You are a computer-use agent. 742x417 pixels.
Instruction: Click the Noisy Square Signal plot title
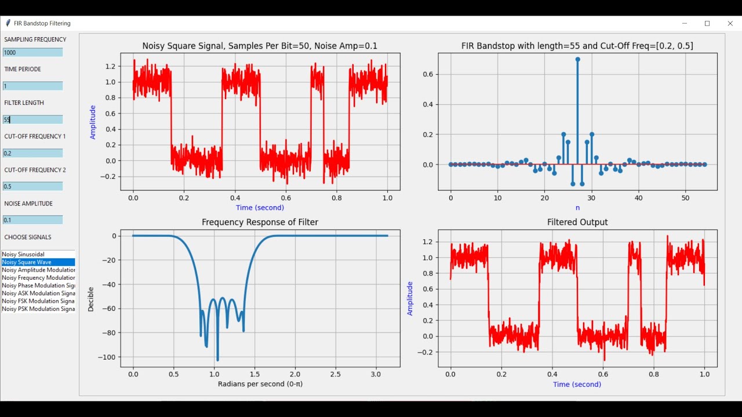pyautogui.click(x=260, y=46)
